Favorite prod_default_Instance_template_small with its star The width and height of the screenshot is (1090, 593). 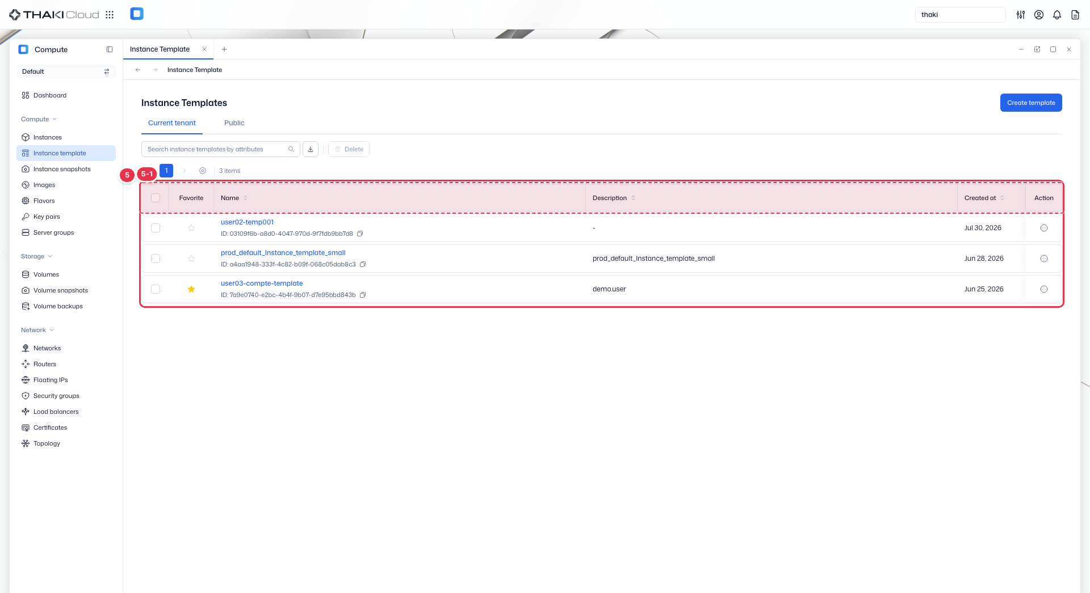point(191,259)
